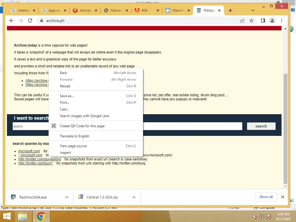Image resolution: width=296 pixels, height=222 pixels.
Task: Choose Create QR Code for this page
Action: tap(96, 126)
